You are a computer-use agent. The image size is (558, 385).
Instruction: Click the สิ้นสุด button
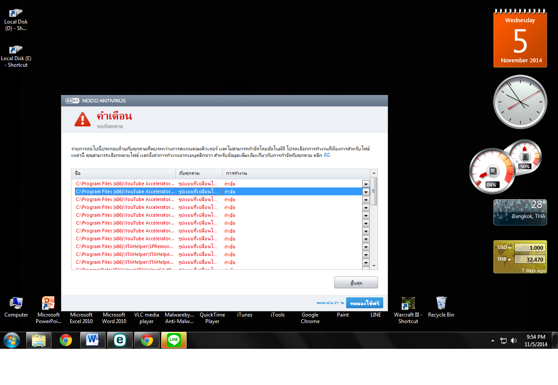tap(356, 283)
